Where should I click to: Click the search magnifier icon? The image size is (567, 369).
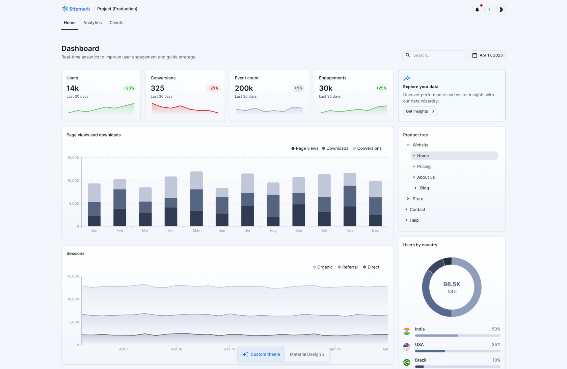[x=408, y=55]
